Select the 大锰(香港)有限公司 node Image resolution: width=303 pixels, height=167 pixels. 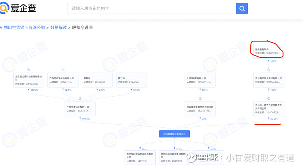(x=200, y=80)
